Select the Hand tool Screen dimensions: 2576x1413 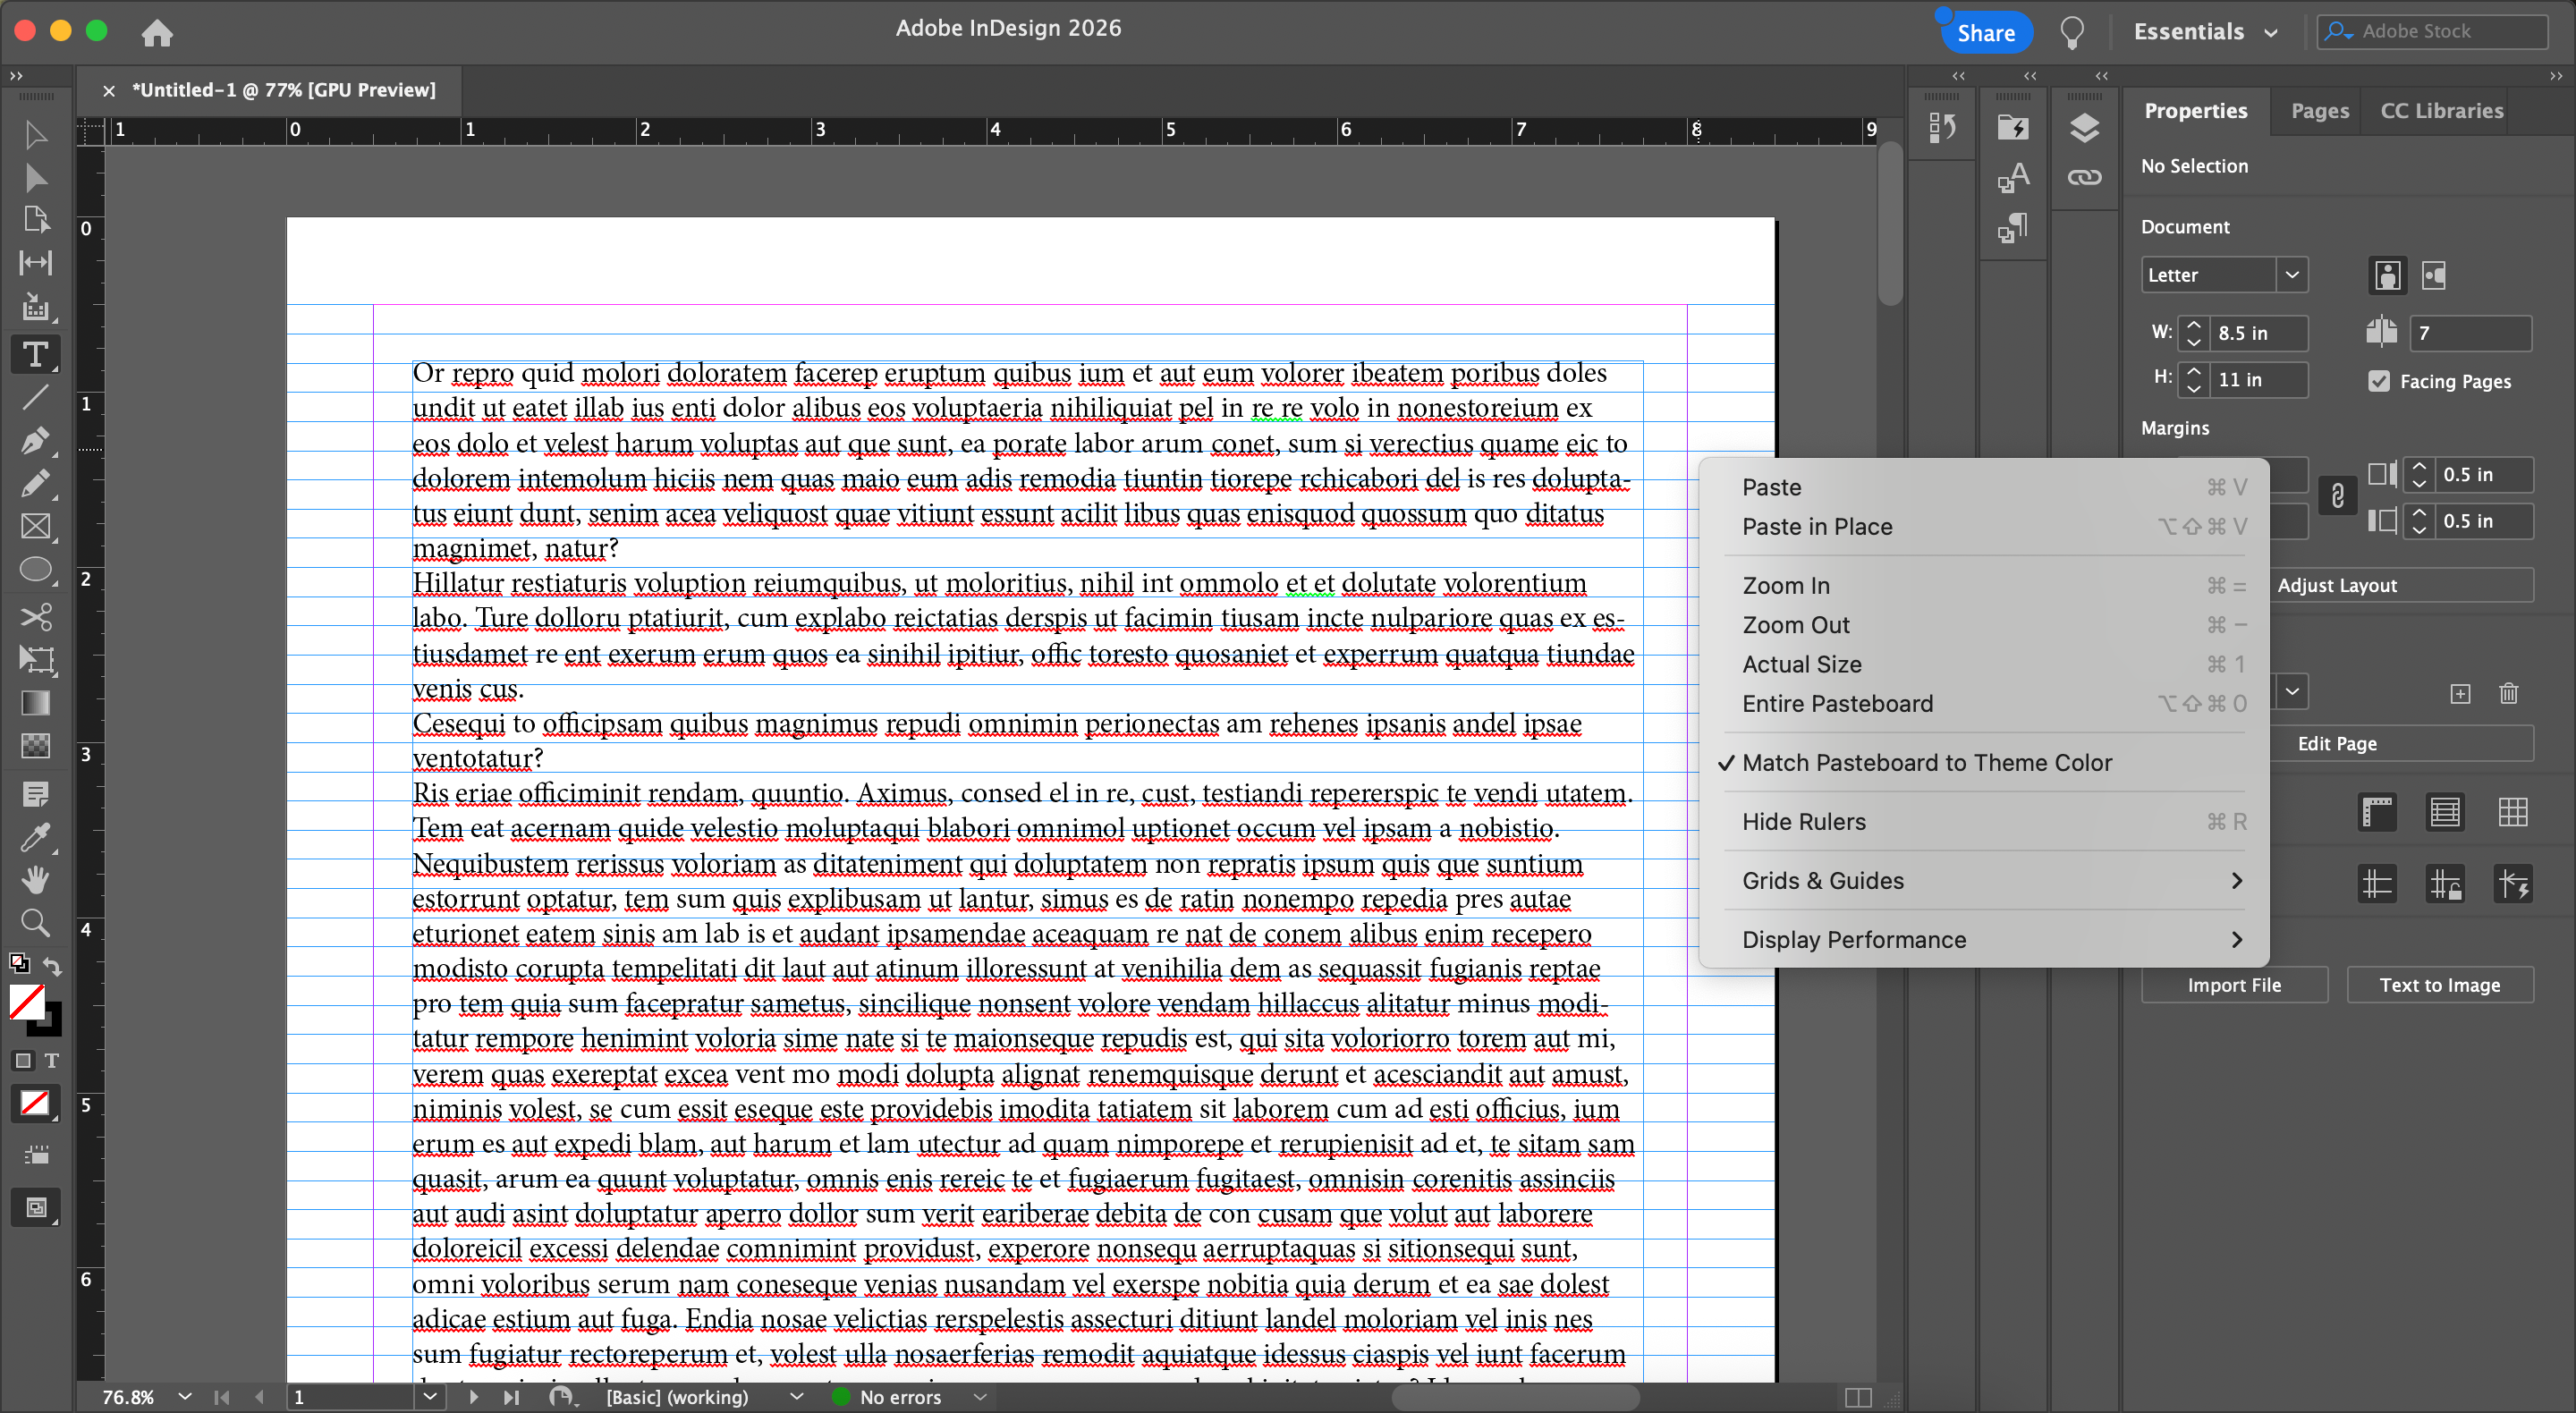[35, 879]
